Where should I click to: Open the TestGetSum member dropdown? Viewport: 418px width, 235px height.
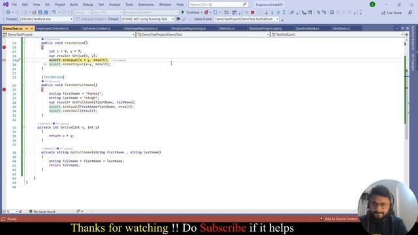[337, 35]
